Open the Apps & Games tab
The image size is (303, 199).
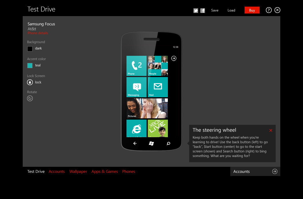105,172
